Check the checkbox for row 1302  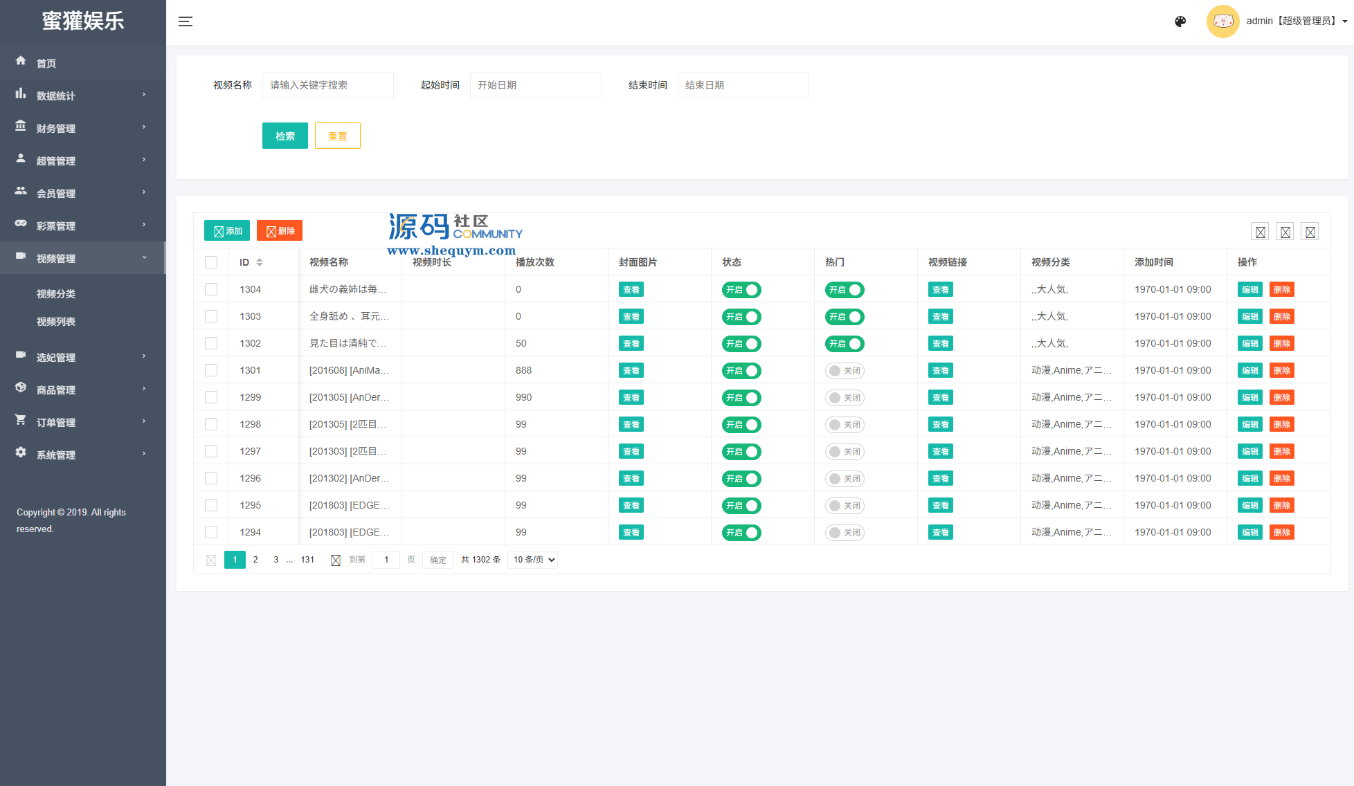(x=211, y=343)
